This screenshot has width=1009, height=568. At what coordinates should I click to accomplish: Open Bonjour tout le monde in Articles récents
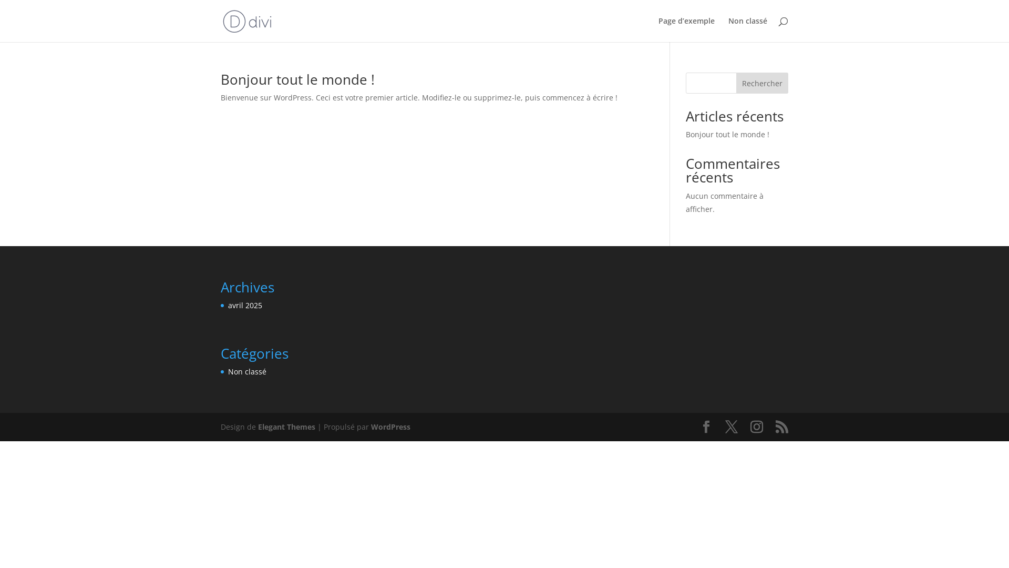[727, 135]
